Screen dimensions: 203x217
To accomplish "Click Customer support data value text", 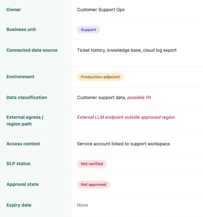I will click(101, 98).
